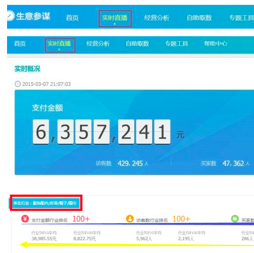This screenshot has height=253, width=254.
Task: Click the 支付金额 label
Action: [48, 108]
